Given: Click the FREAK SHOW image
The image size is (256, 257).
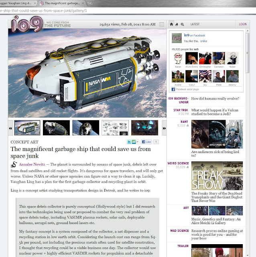Looking at the screenshot, I should (x=217, y=176).
